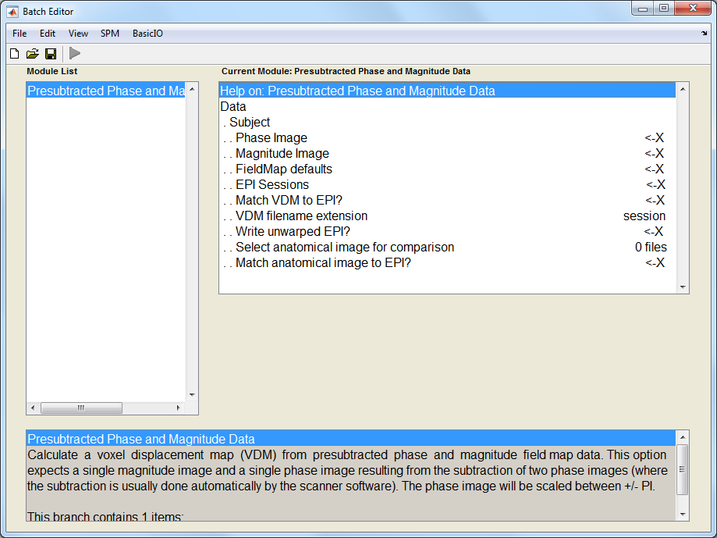Click the New Batch icon

point(14,53)
